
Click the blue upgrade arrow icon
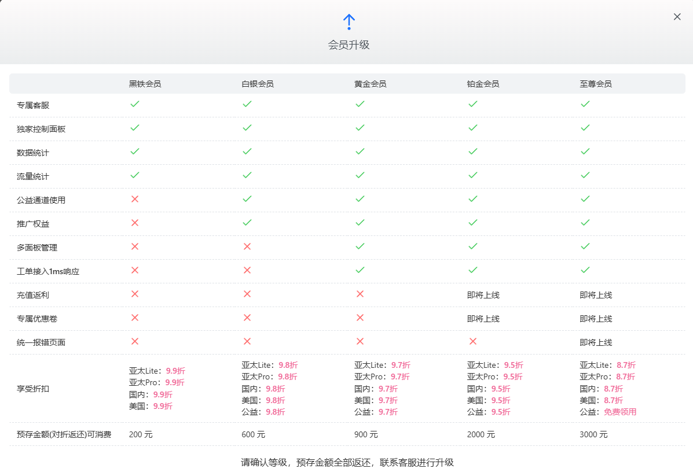tap(349, 22)
